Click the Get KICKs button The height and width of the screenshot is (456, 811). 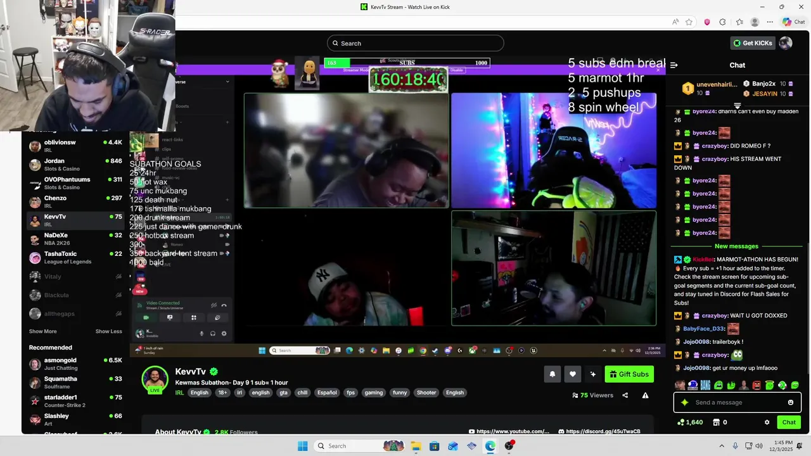click(753, 43)
